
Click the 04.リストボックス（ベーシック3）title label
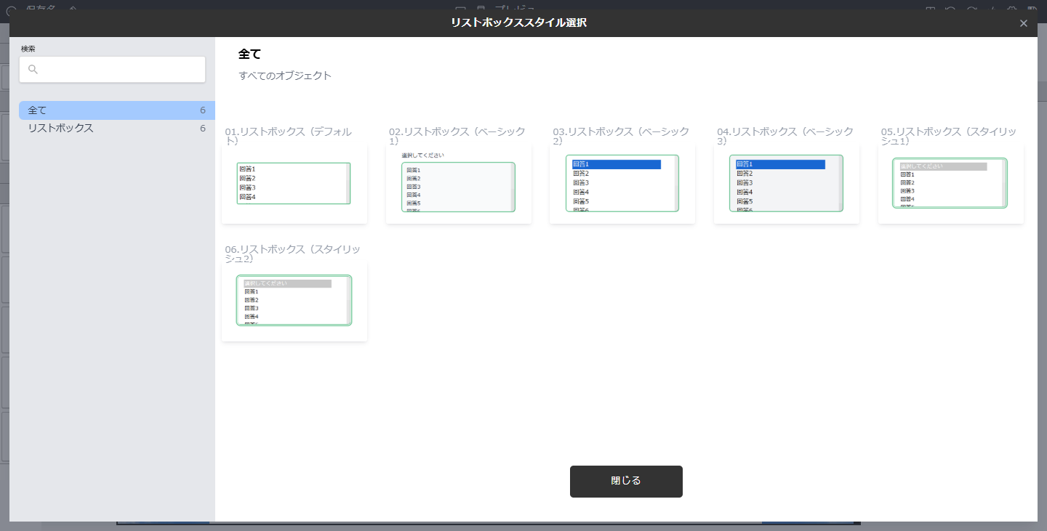click(x=785, y=136)
